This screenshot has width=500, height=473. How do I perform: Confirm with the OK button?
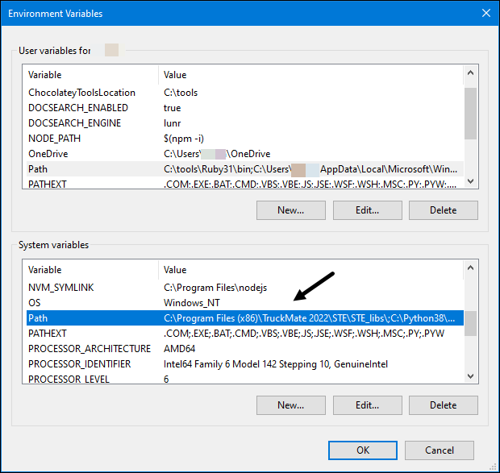click(x=363, y=450)
